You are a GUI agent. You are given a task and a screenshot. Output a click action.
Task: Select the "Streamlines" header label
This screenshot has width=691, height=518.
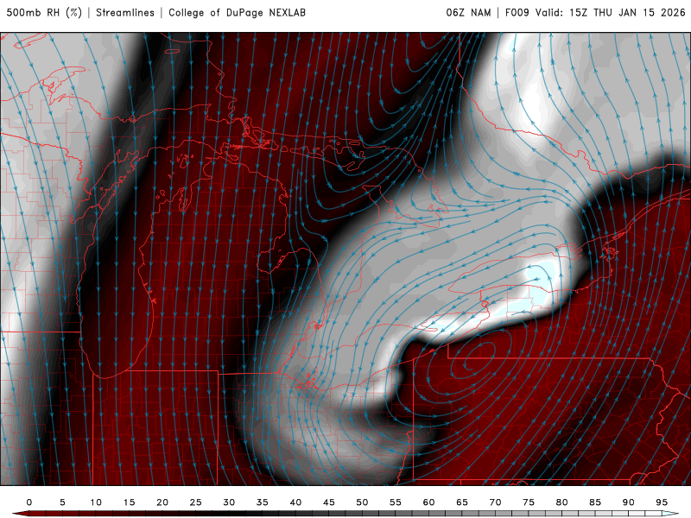tap(125, 13)
